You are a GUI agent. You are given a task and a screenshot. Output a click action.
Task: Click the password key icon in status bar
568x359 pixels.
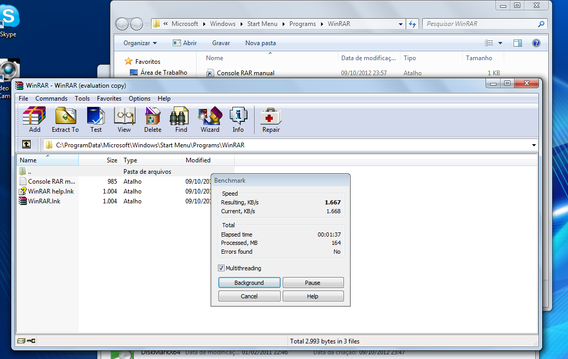coord(31,341)
